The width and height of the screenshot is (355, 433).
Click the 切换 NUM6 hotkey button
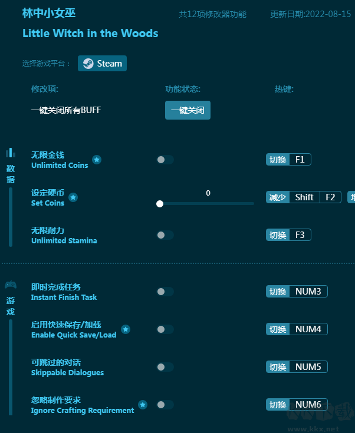pyautogui.click(x=297, y=404)
